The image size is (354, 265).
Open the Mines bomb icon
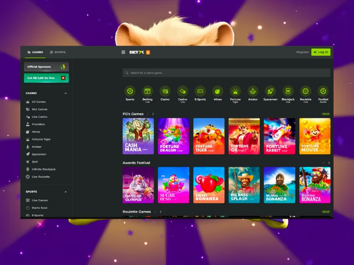pos(218,91)
